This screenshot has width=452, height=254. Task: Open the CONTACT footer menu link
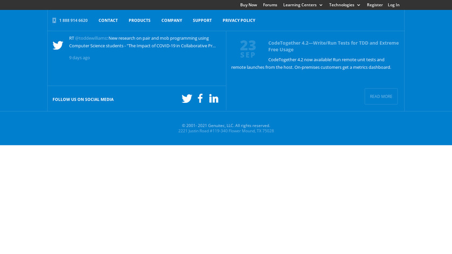[x=108, y=20]
